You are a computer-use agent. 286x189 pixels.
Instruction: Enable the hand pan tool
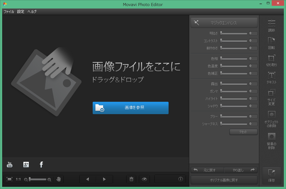59,179
